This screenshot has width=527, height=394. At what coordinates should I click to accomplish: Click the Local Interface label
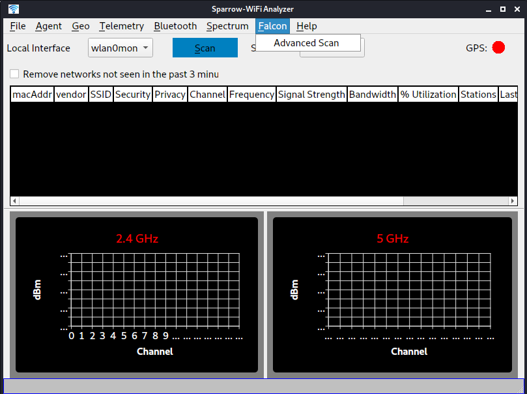click(38, 48)
